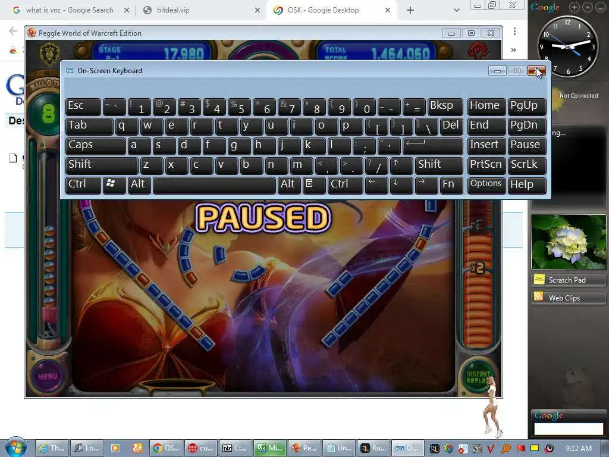This screenshot has height=457, width=609.
Task: Click the Insert key
Action: (x=486, y=145)
